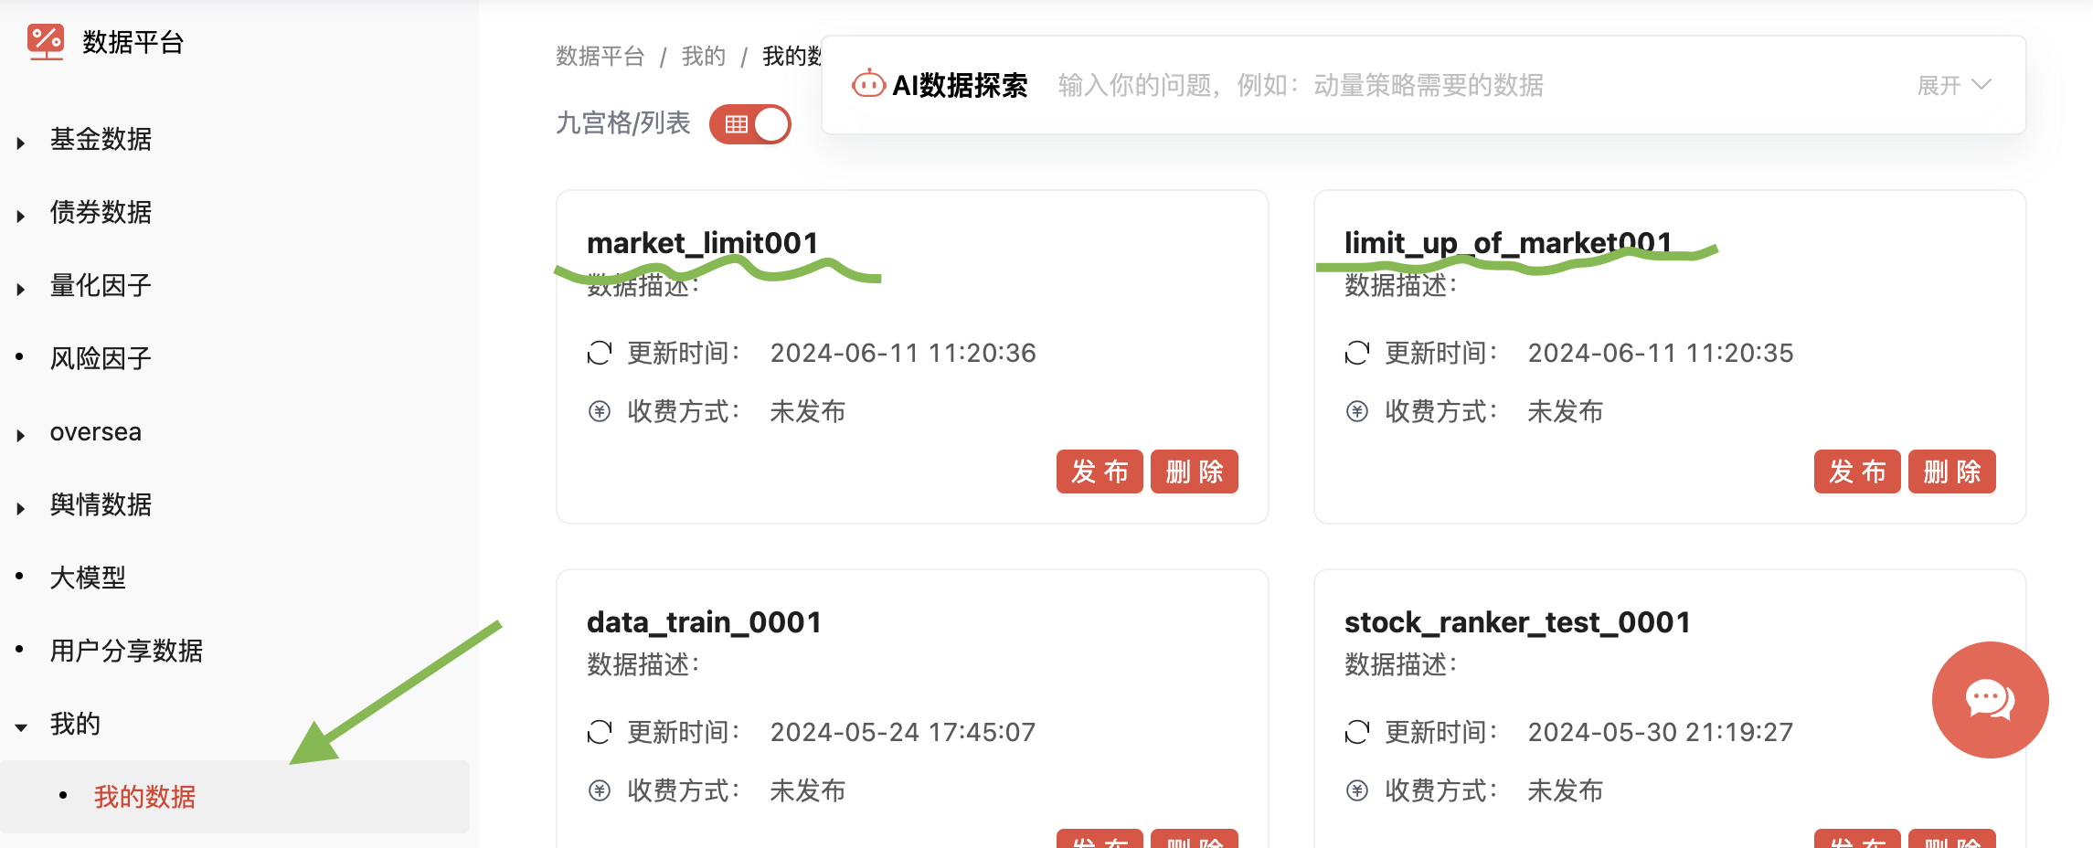The image size is (2093, 848).
Task: Click the yen fee icon on market_limit001
Action: (600, 411)
